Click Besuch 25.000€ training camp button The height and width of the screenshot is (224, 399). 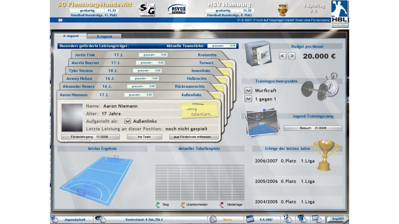coord(313,128)
